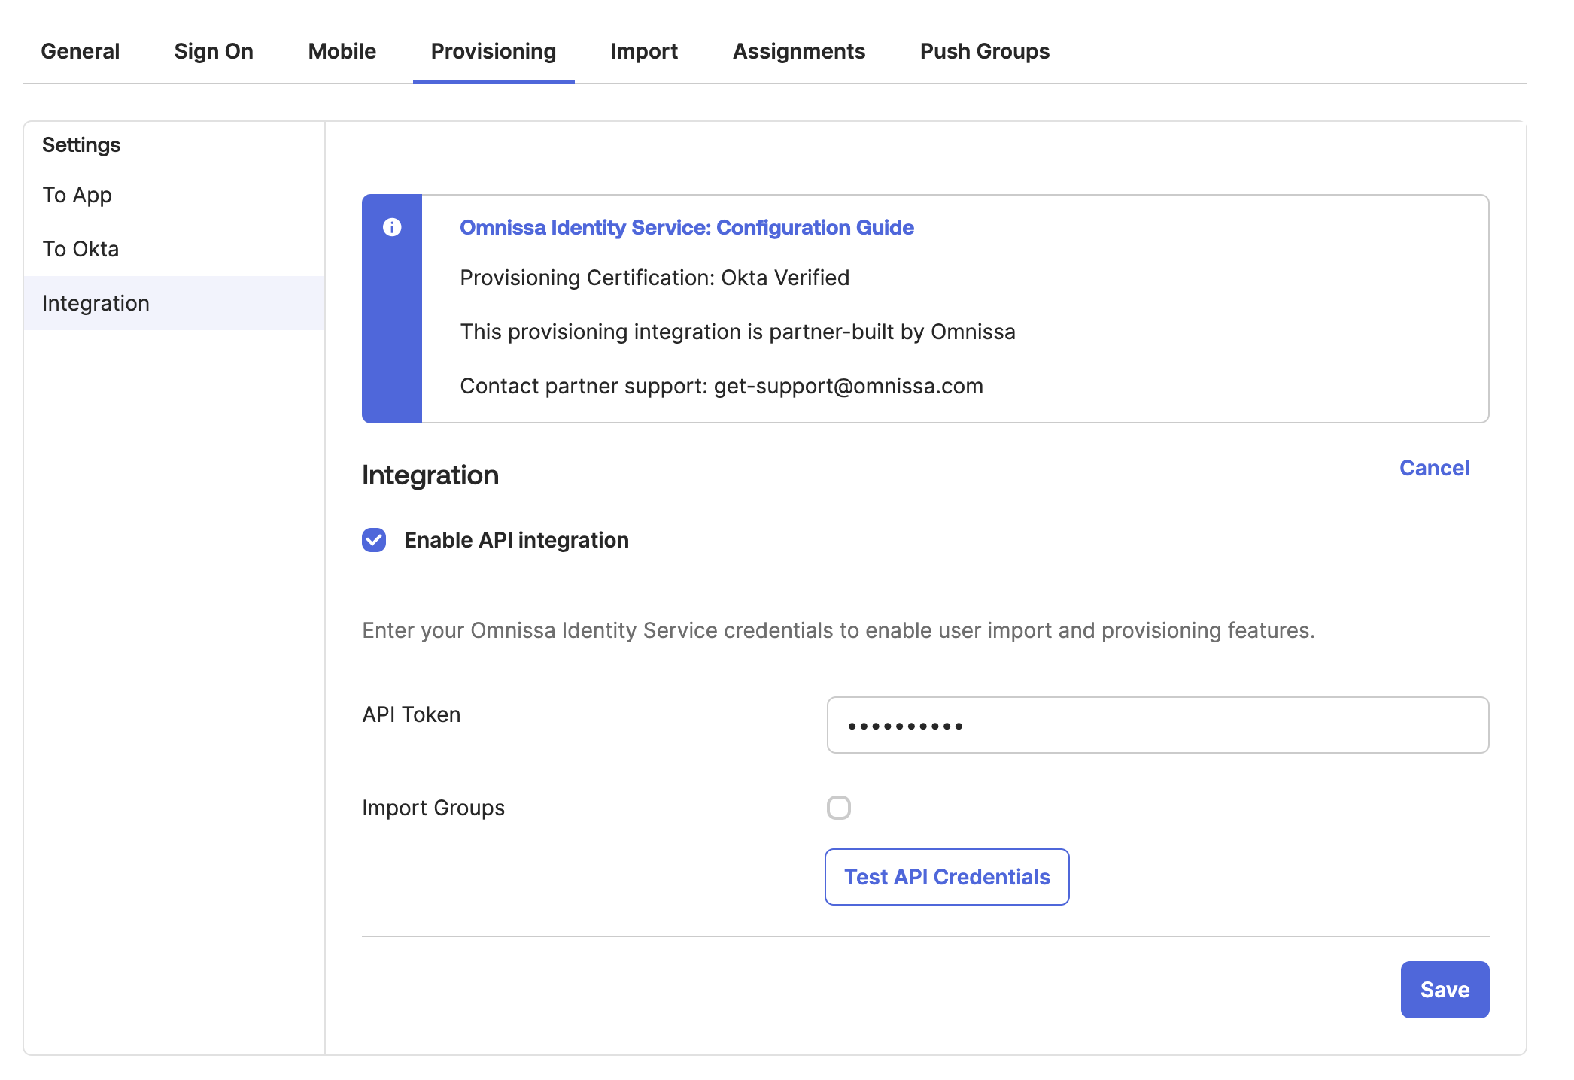1574x1080 pixels.
Task: Click the 'partner-built by Omnissa' text line
Action: click(737, 332)
